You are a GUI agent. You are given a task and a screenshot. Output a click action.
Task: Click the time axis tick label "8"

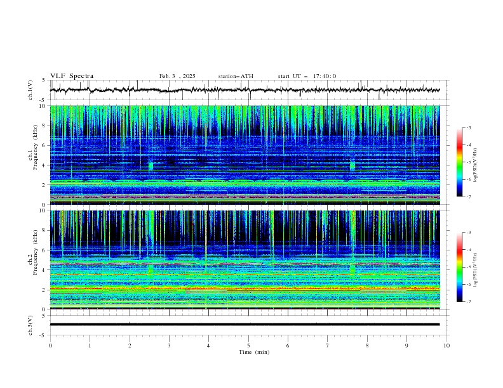click(x=367, y=346)
